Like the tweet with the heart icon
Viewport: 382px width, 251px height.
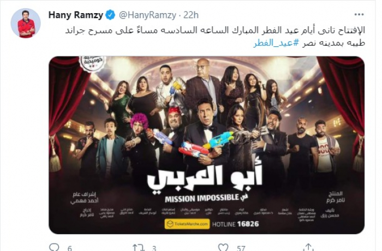[x=223, y=247]
